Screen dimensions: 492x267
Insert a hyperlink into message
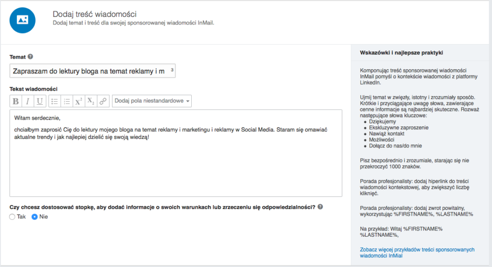103,101
